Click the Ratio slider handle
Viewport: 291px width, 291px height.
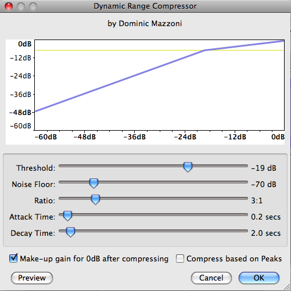coord(95,200)
